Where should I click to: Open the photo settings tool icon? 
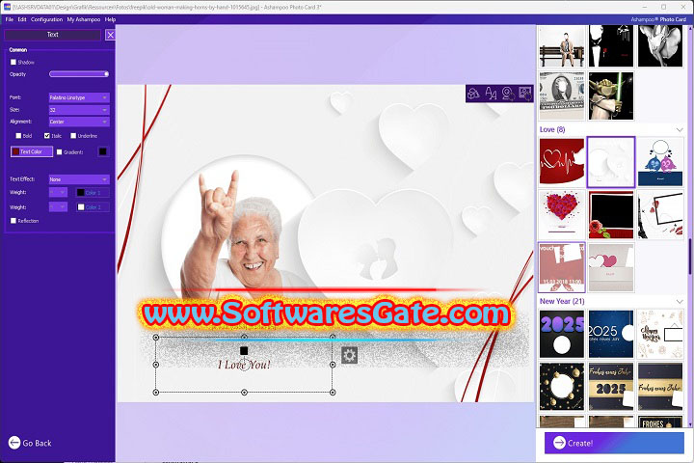coord(525,94)
